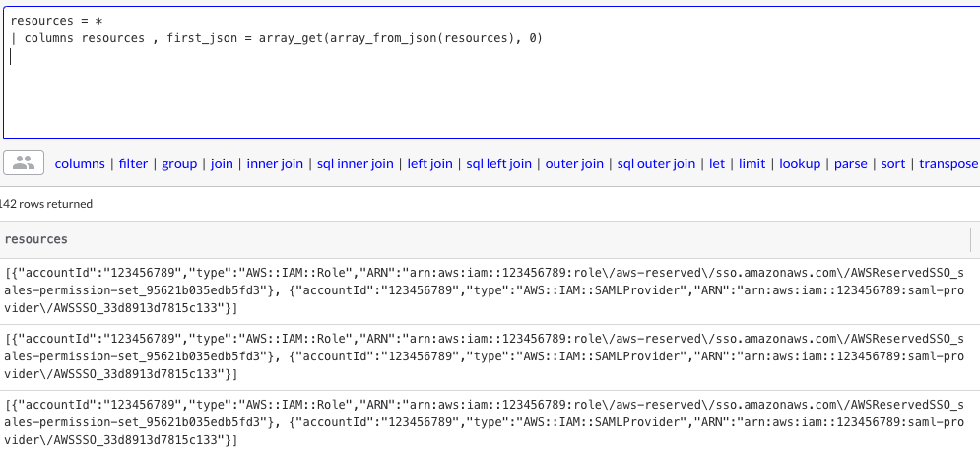
Task: Choose the outer join link
Action: (574, 164)
